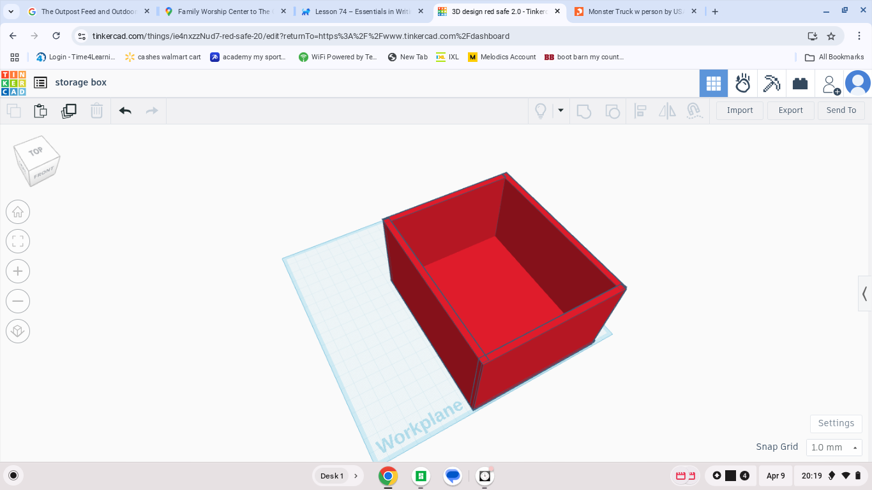
Task: Click the Fit all in view button
Action: (18, 241)
